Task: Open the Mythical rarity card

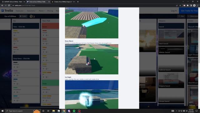Action: (x=26, y=65)
